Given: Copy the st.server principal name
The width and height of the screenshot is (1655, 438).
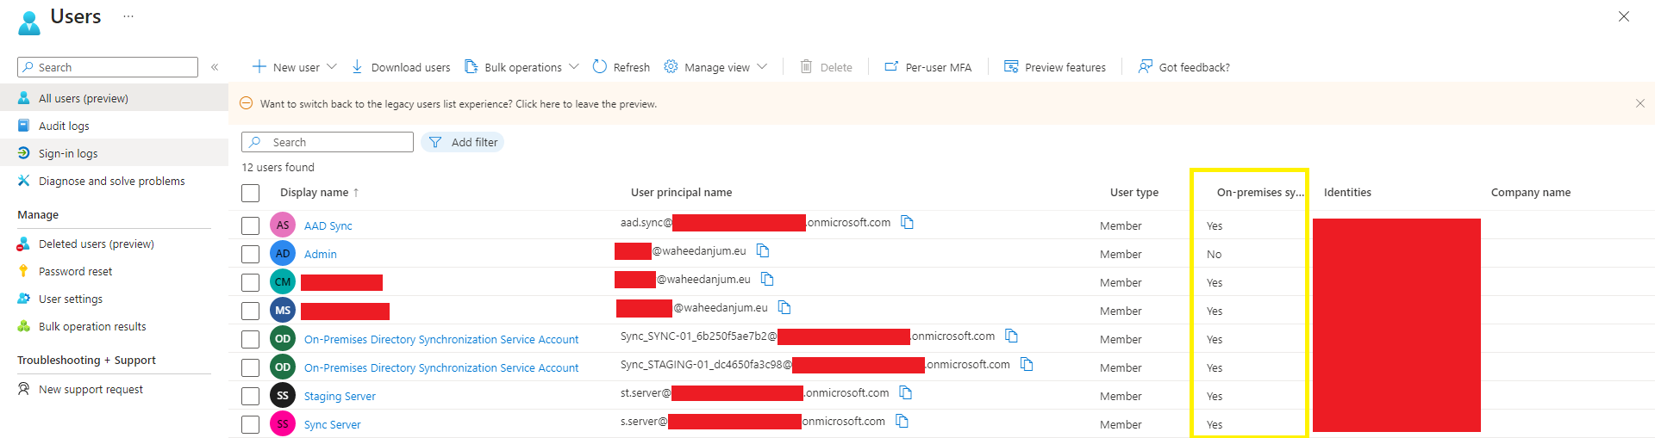Looking at the screenshot, I should pyautogui.click(x=906, y=392).
